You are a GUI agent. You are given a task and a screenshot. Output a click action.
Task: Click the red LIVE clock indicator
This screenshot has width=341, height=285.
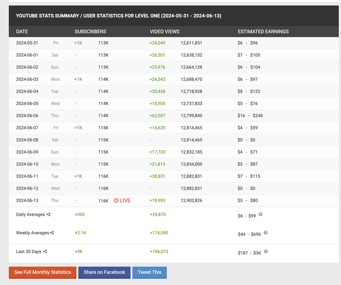[122, 201]
